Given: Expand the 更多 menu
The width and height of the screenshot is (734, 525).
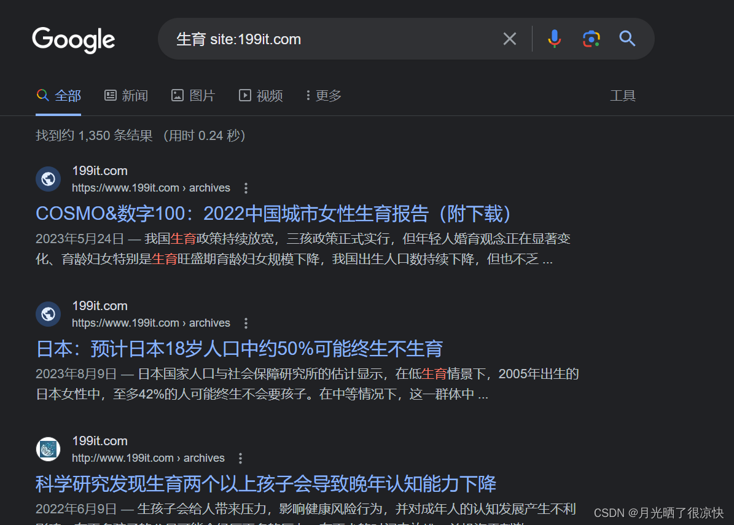Looking at the screenshot, I should tap(324, 96).
